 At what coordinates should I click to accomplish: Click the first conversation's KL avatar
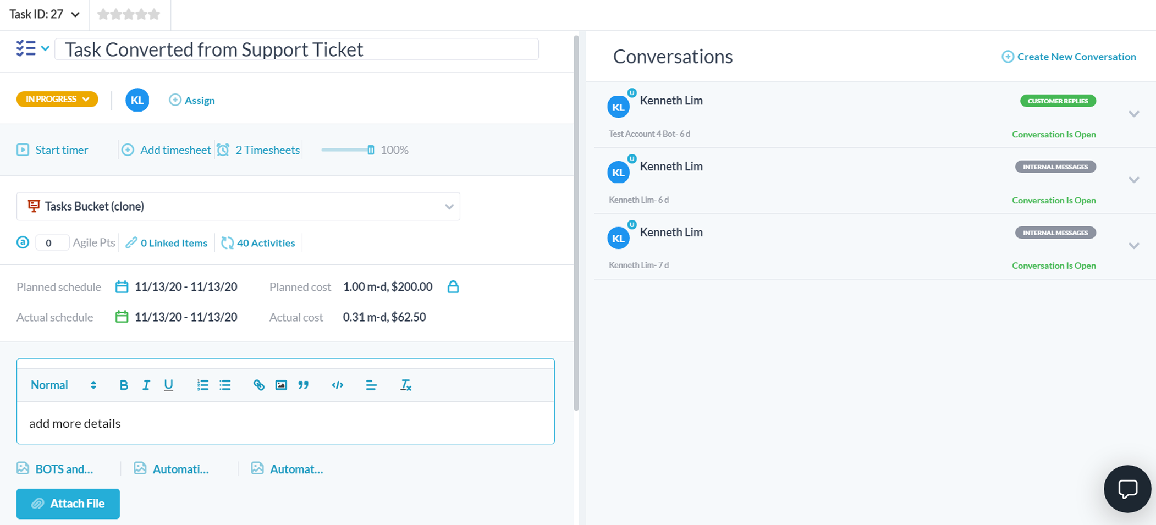tap(618, 107)
